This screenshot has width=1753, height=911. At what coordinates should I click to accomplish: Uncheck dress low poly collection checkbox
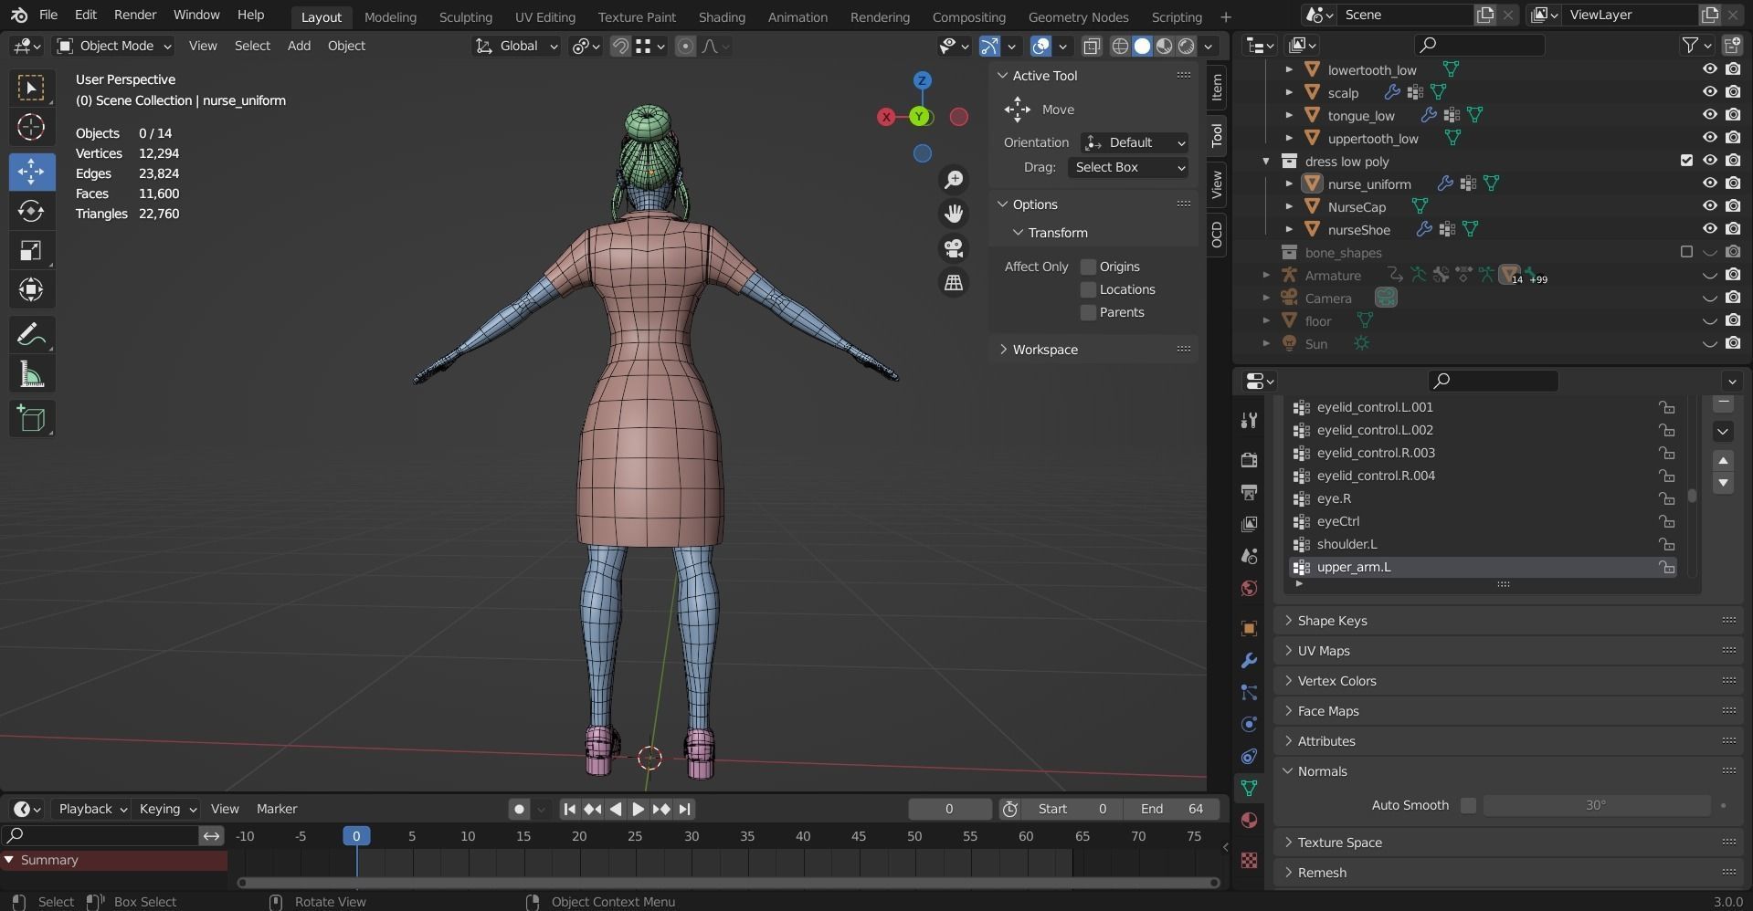1686,161
